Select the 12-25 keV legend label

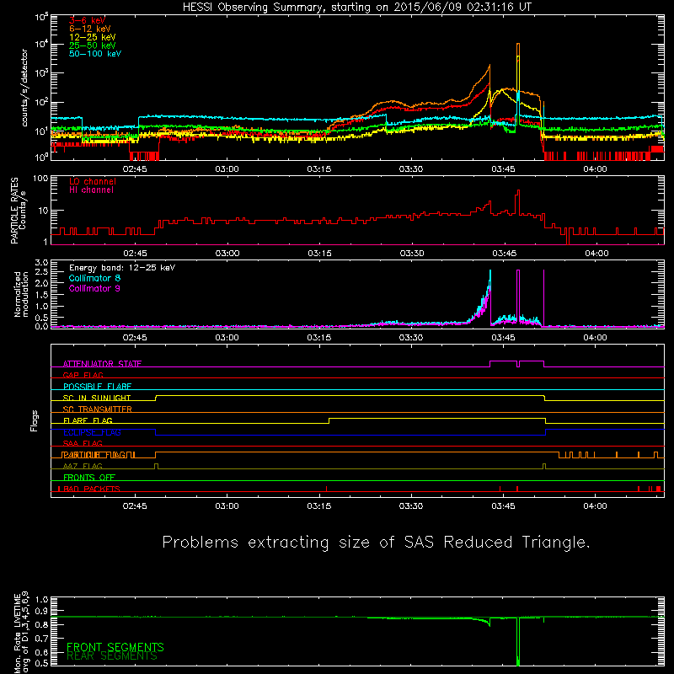[x=93, y=37]
